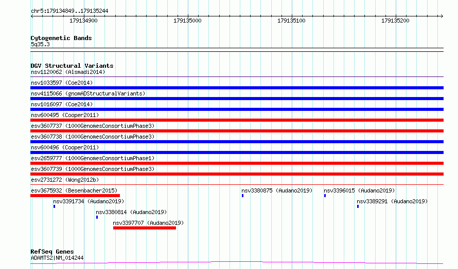Screen dimensions: 458x269
Task: Click the nsv3380814 (Audano2019) label
Action: click(131, 212)
